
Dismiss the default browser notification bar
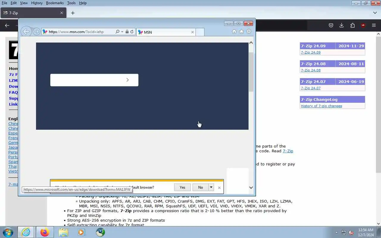pos(219,187)
